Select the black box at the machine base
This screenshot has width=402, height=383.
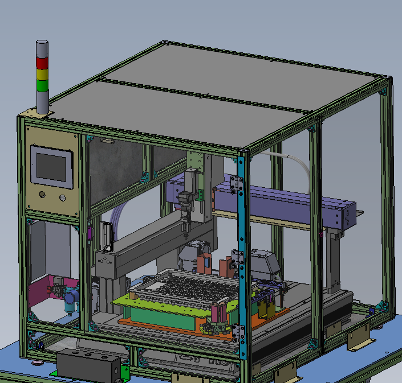pyautogui.click(x=89, y=365)
